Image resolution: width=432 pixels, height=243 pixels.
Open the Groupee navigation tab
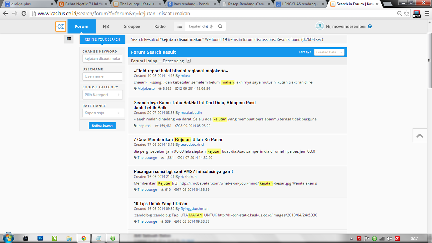(x=132, y=26)
